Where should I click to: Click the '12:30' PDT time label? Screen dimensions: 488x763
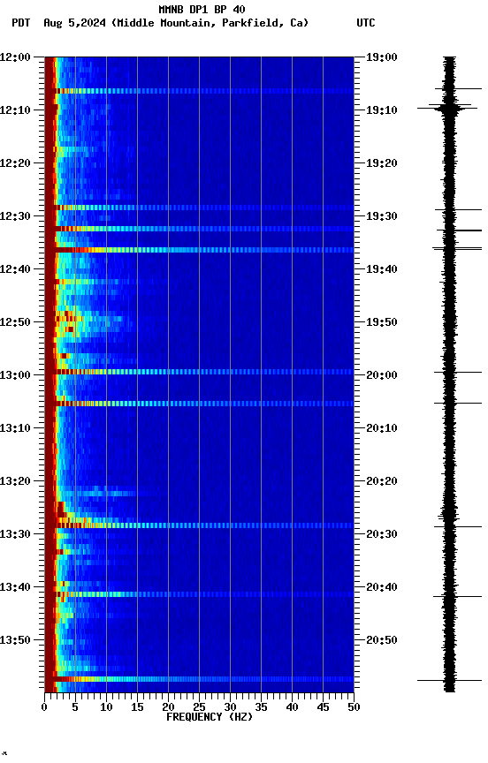15,216
